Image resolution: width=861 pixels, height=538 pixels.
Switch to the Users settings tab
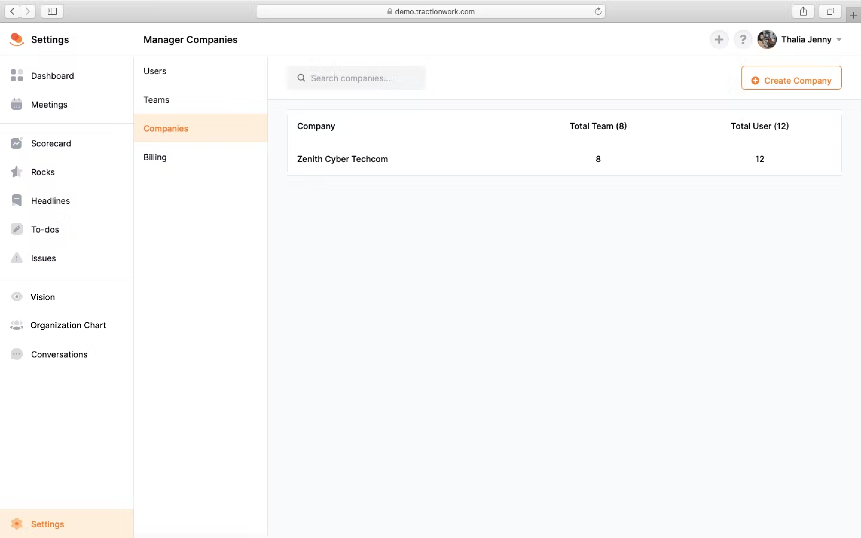pos(155,71)
